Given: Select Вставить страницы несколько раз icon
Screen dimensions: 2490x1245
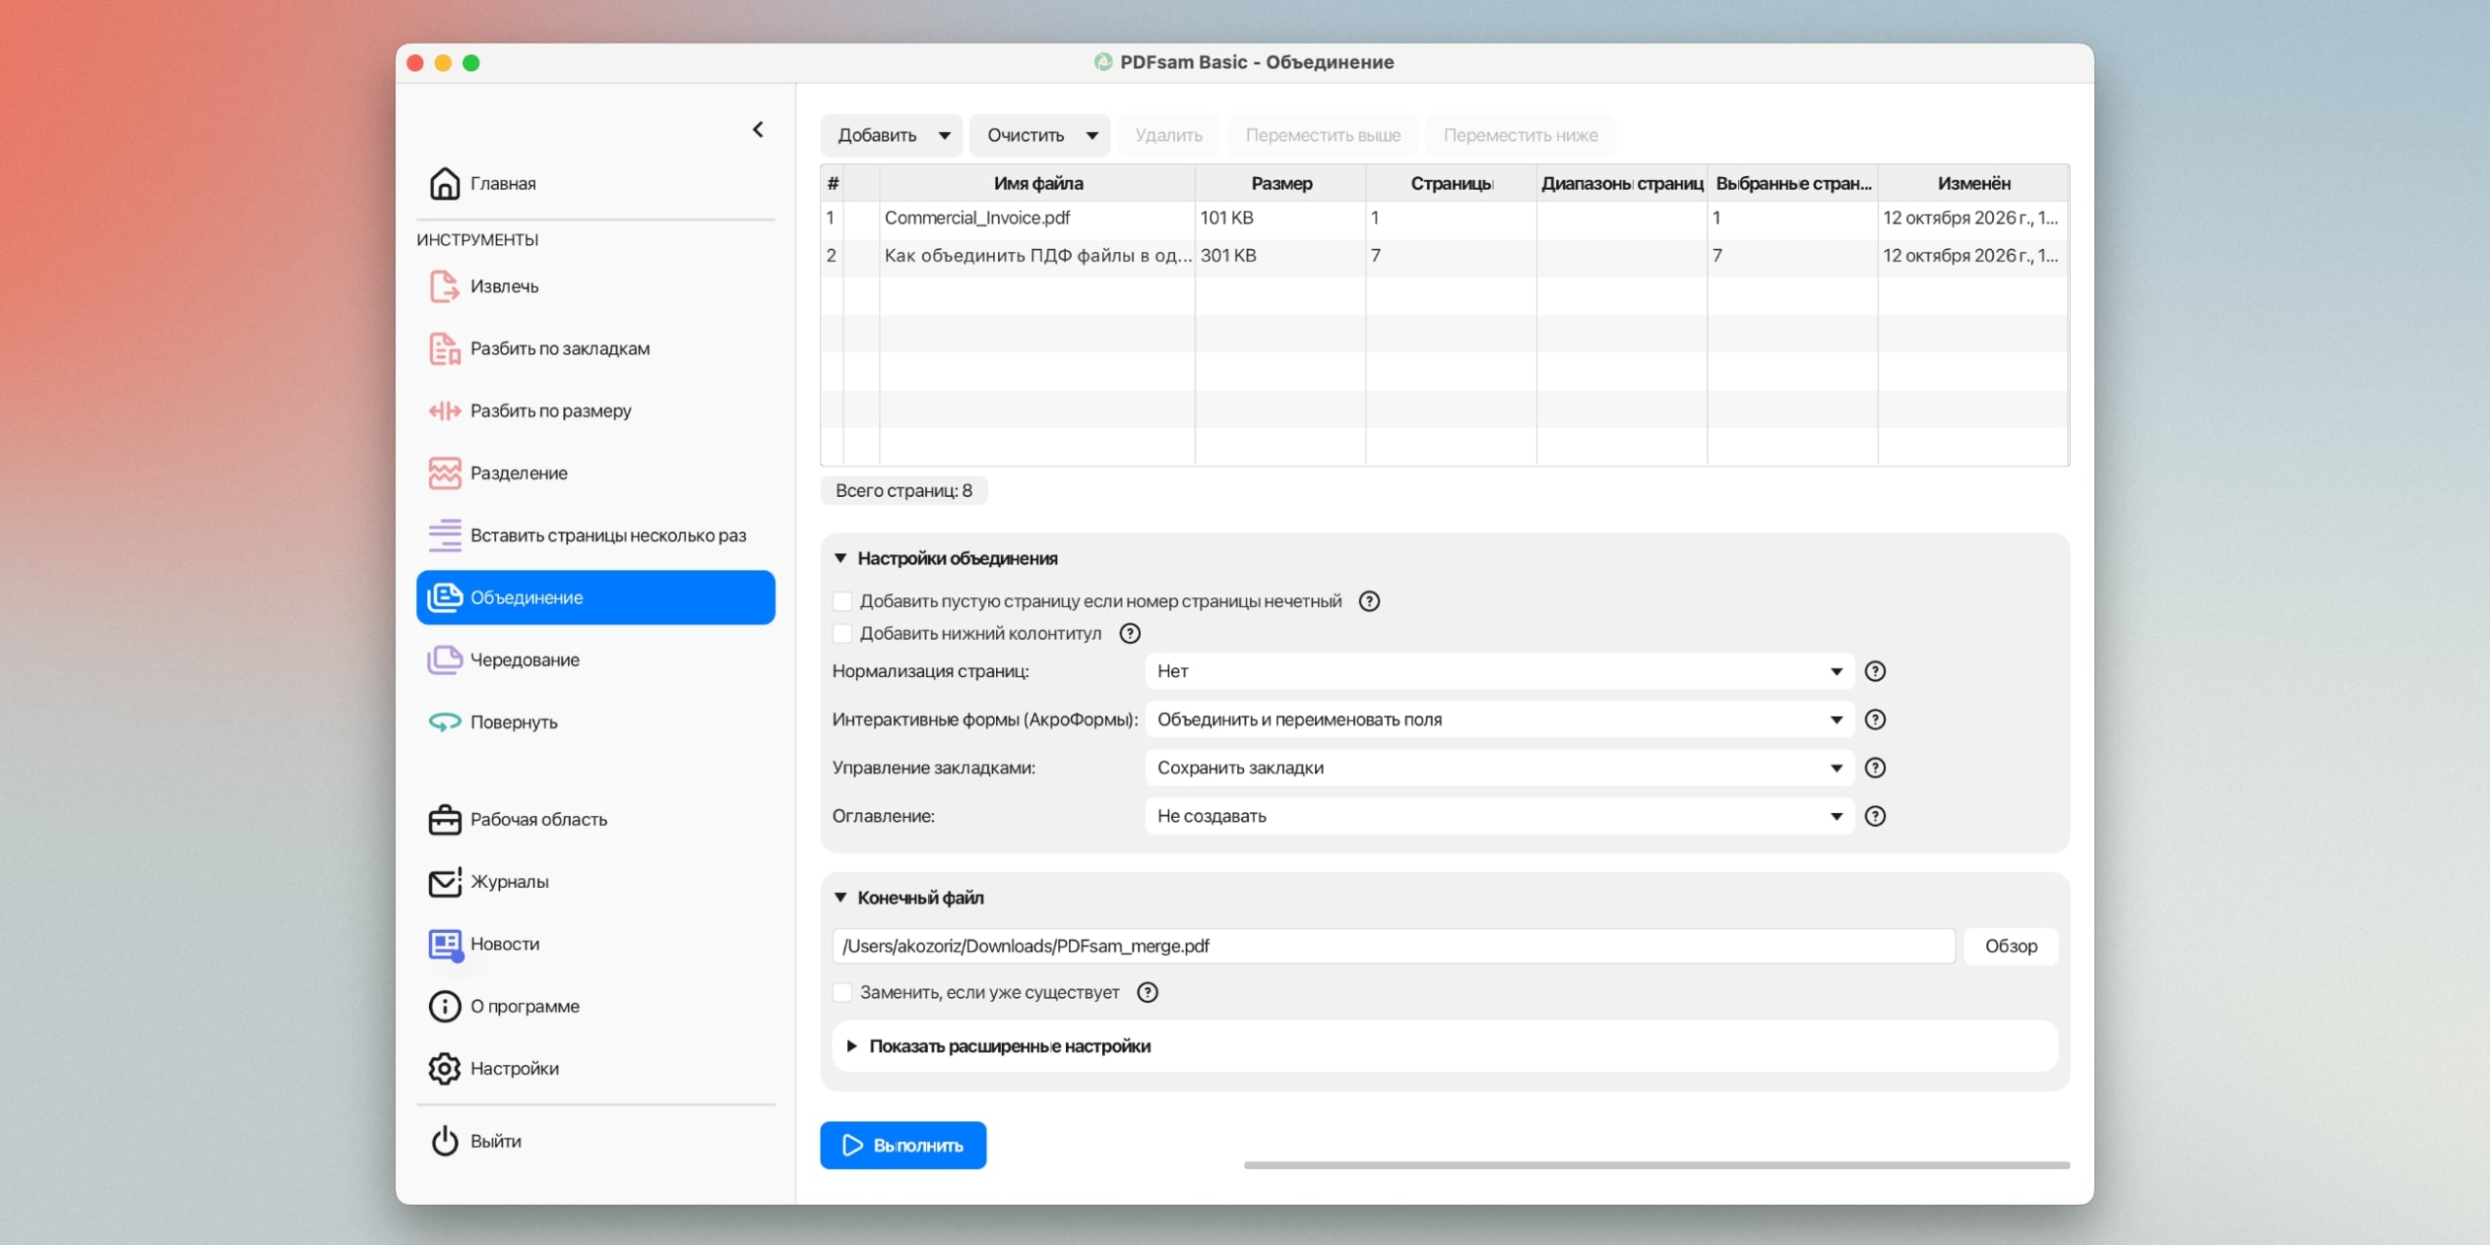Looking at the screenshot, I should point(445,535).
